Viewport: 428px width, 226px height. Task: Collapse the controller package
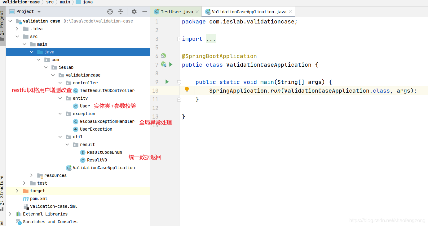pyautogui.click(x=60, y=83)
